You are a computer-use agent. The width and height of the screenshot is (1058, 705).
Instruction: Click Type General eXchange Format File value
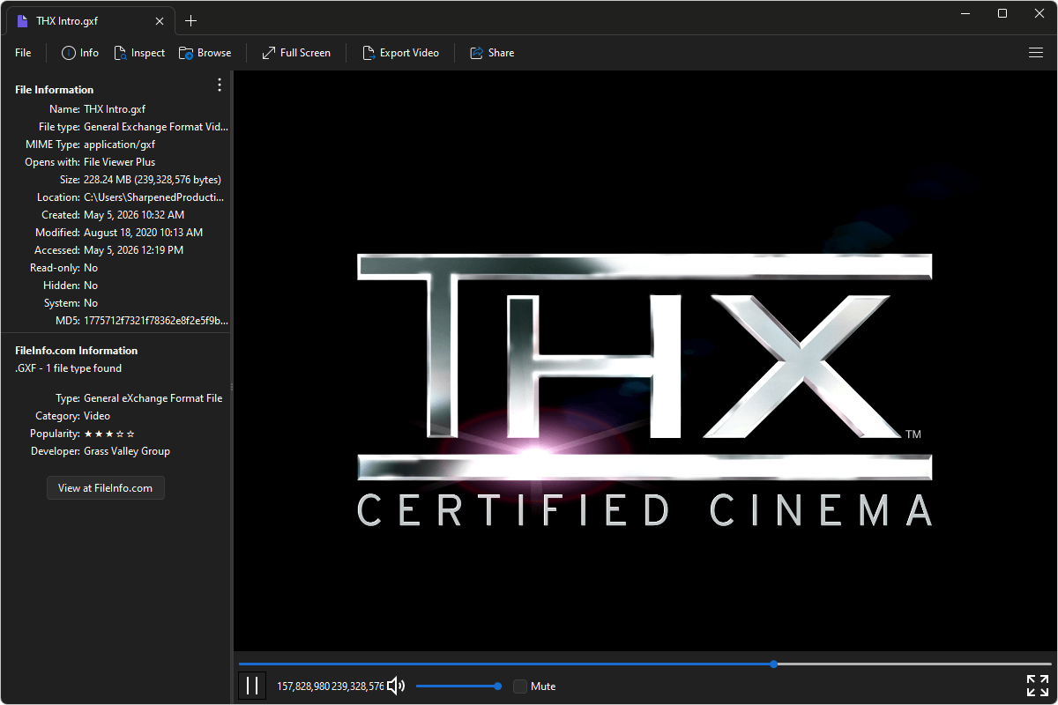click(x=153, y=398)
